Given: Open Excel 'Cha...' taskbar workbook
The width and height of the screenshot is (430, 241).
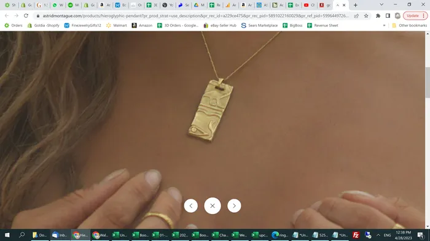Looking at the screenshot, I should coord(220,235).
